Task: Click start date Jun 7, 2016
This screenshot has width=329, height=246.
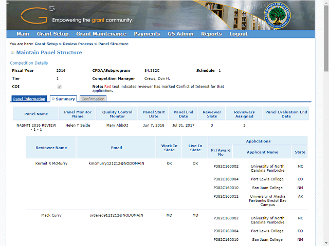Action: [154, 125]
